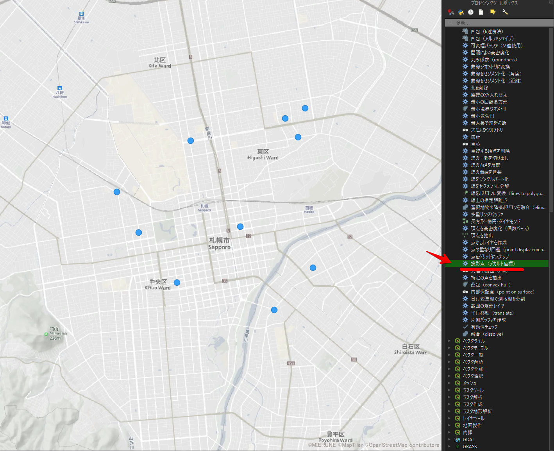The height and width of the screenshot is (451, 554).
Task: Open the Results viewer document icon
Action: (x=481, y=12)
